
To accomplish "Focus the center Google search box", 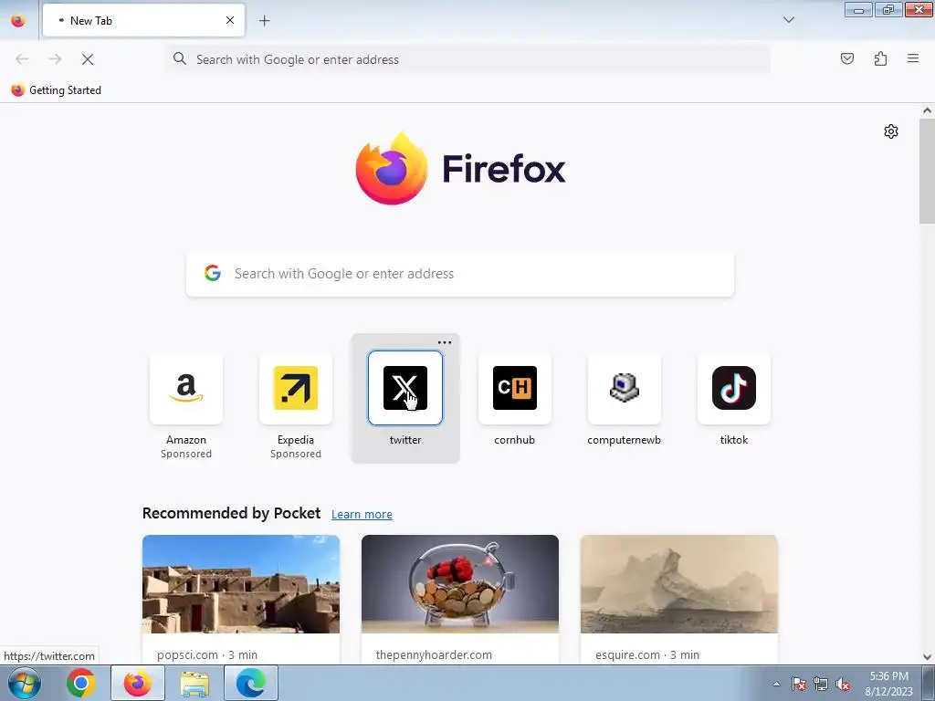I will point(460,274).
